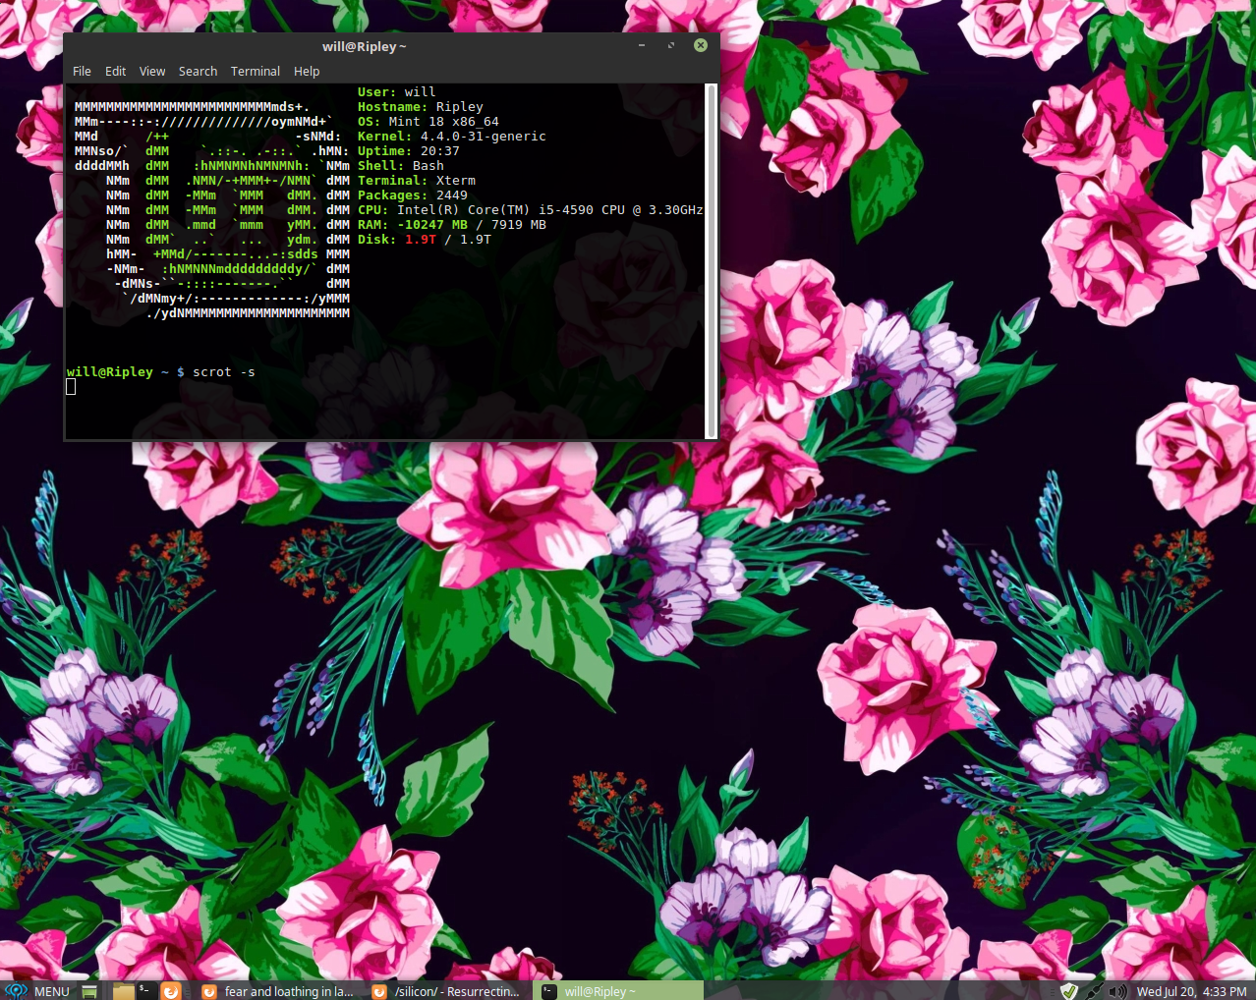
Task: Launch terminal from panel launcher icon
Action: click(144, 991)
